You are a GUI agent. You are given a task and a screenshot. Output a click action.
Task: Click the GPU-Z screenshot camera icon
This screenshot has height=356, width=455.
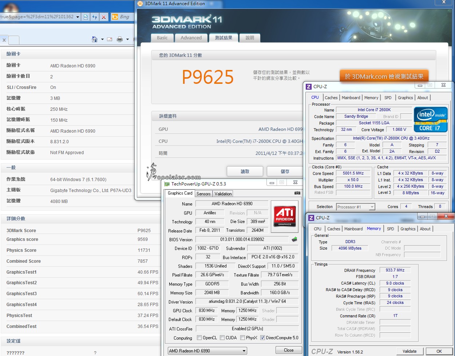(297, 193)
